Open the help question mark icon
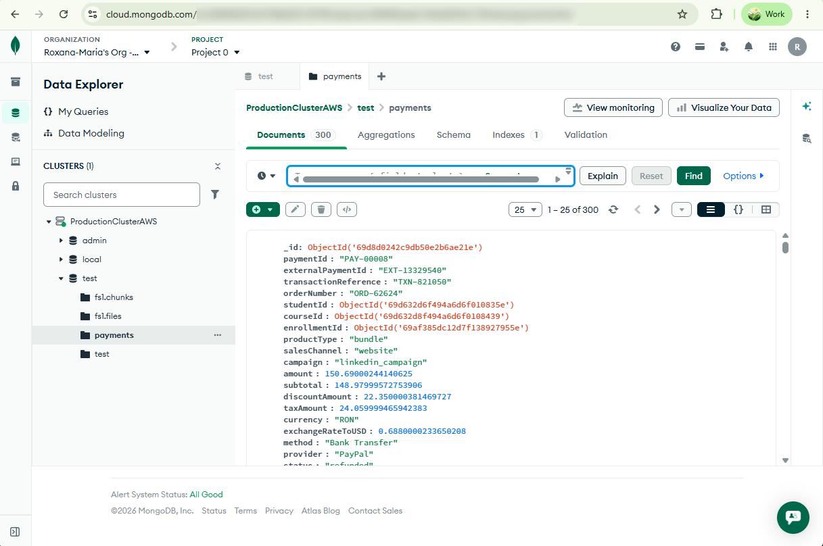 point(676,47)
